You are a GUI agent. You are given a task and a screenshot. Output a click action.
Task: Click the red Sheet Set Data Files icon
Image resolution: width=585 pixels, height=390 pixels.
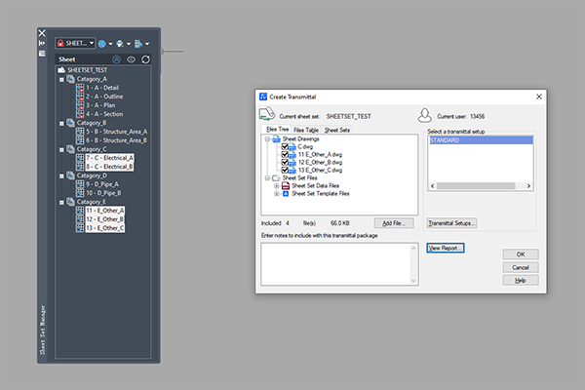click(286, 185)
